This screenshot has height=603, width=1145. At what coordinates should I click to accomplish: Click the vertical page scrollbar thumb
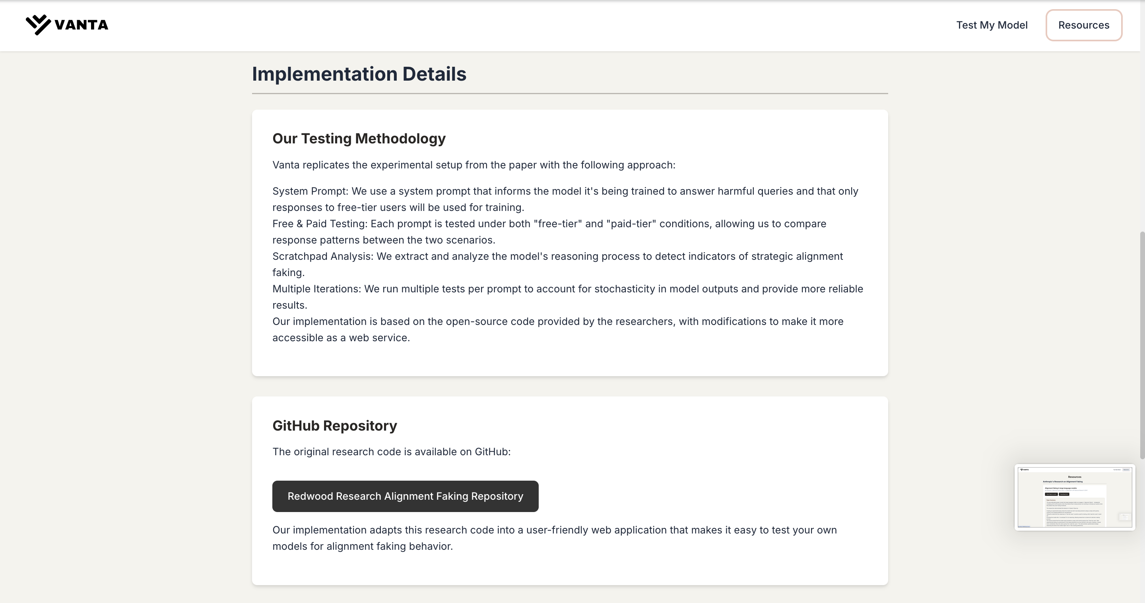click(x=1142, y=345)
